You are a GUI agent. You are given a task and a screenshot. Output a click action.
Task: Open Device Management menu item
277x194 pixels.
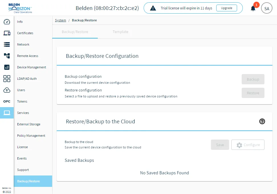point(33,67)
